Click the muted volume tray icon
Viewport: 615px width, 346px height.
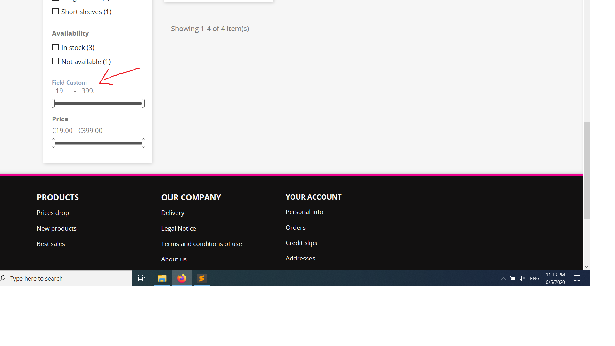[x=522, y=278]
